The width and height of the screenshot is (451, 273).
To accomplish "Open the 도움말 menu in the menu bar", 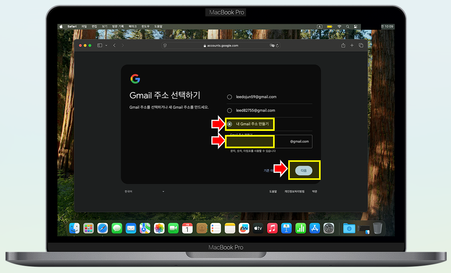I will 159,26.
